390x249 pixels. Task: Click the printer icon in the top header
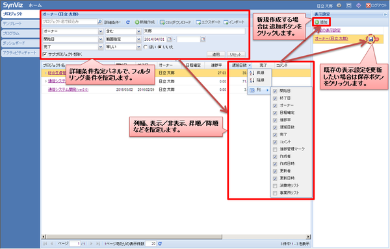coord(348,5)
